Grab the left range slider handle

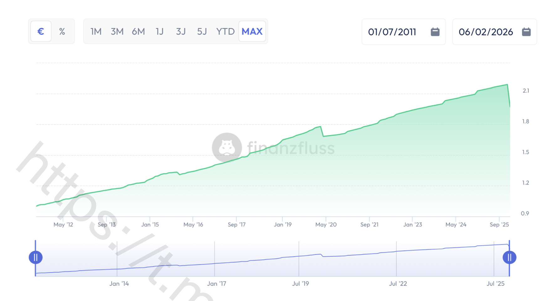(36, 258)
